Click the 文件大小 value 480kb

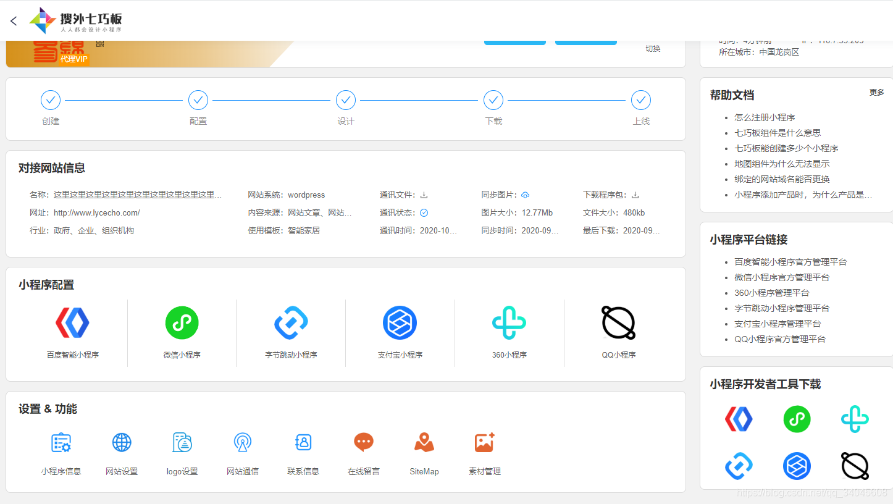(634, 213)
